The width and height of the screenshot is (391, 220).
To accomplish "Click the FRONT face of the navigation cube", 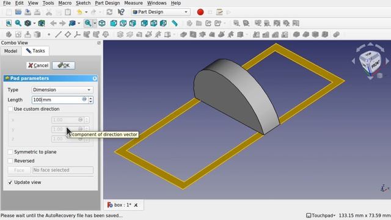I will coord(375,64).
